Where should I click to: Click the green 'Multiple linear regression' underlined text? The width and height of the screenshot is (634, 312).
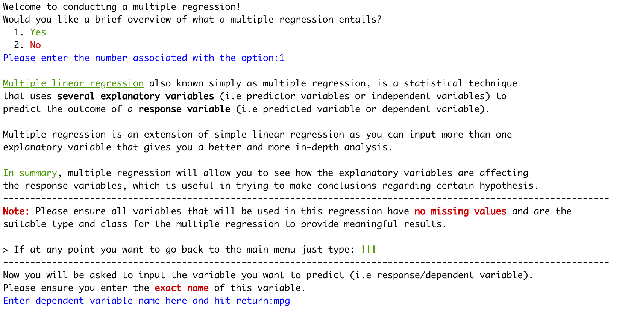(x=73, y=83)
